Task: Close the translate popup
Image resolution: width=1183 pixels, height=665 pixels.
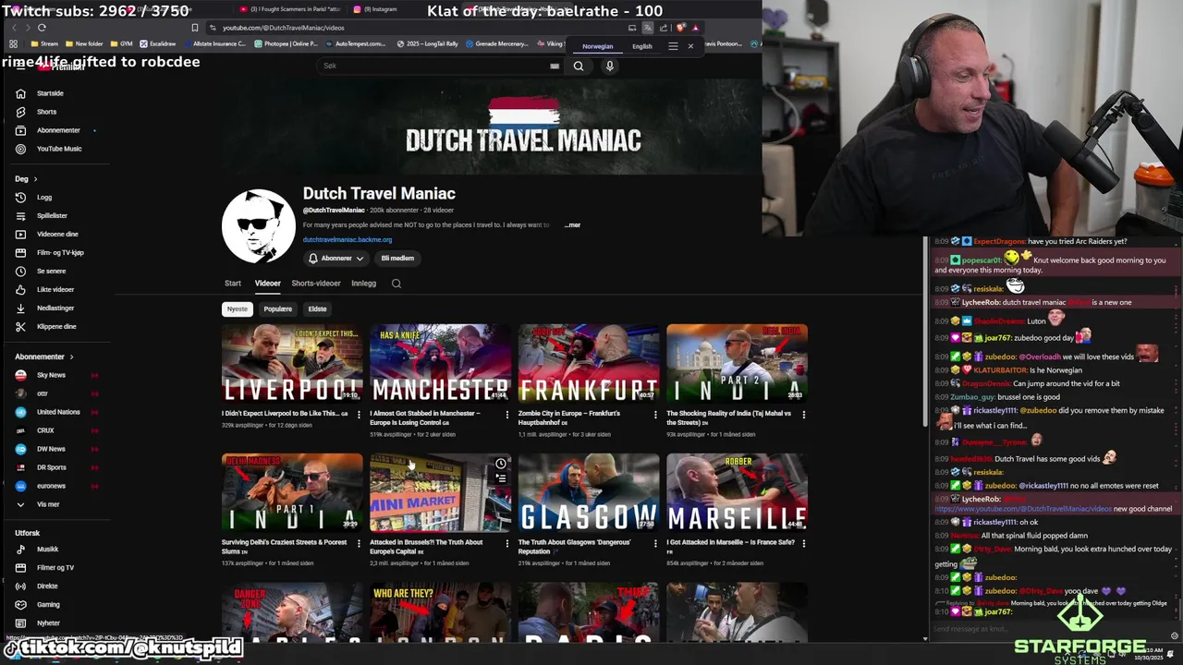Action: pos(690,46)
